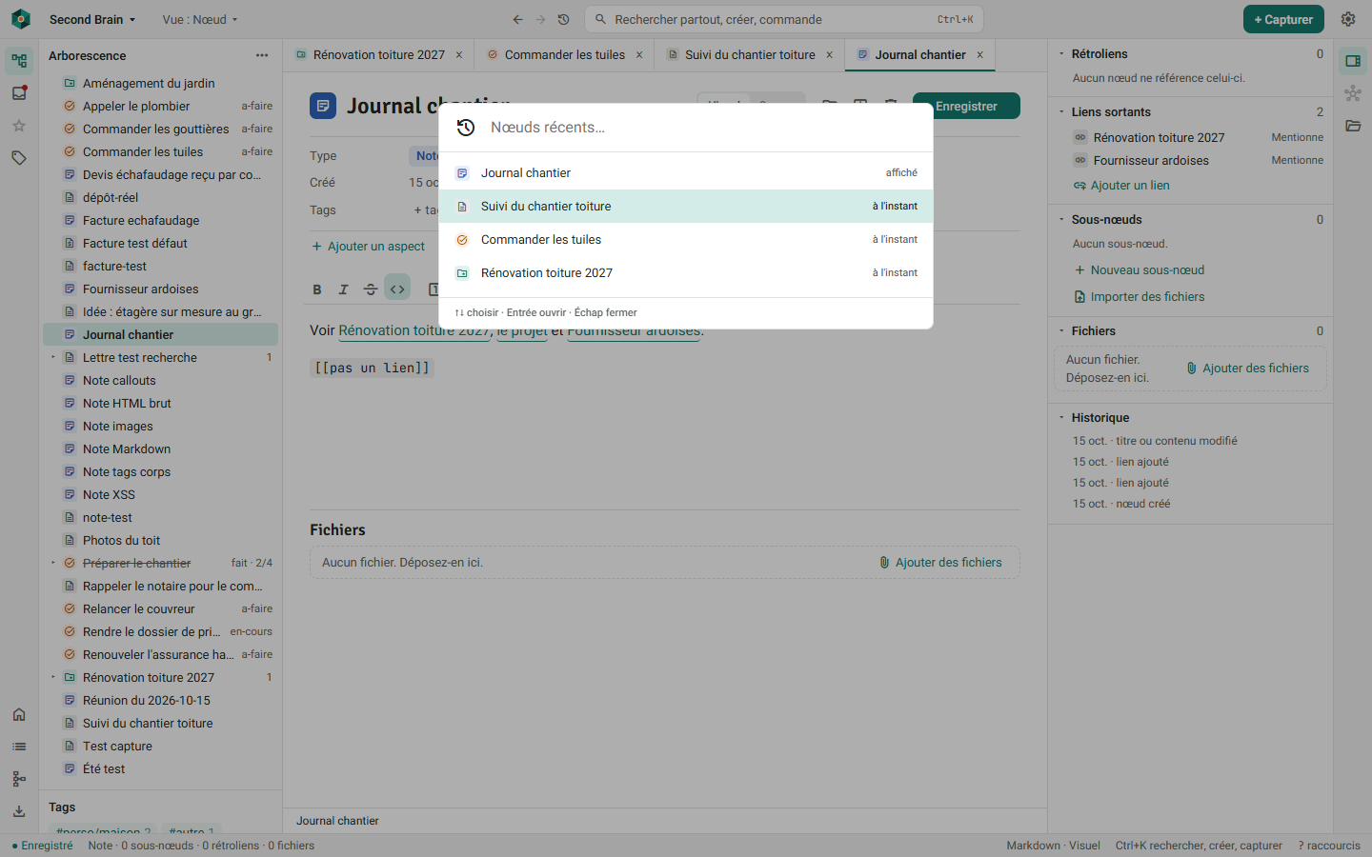Image resolution: width=1372 pixels, height=857 pixels.
Task: Open settings with the gear icon
Action: coord(1348,19)
